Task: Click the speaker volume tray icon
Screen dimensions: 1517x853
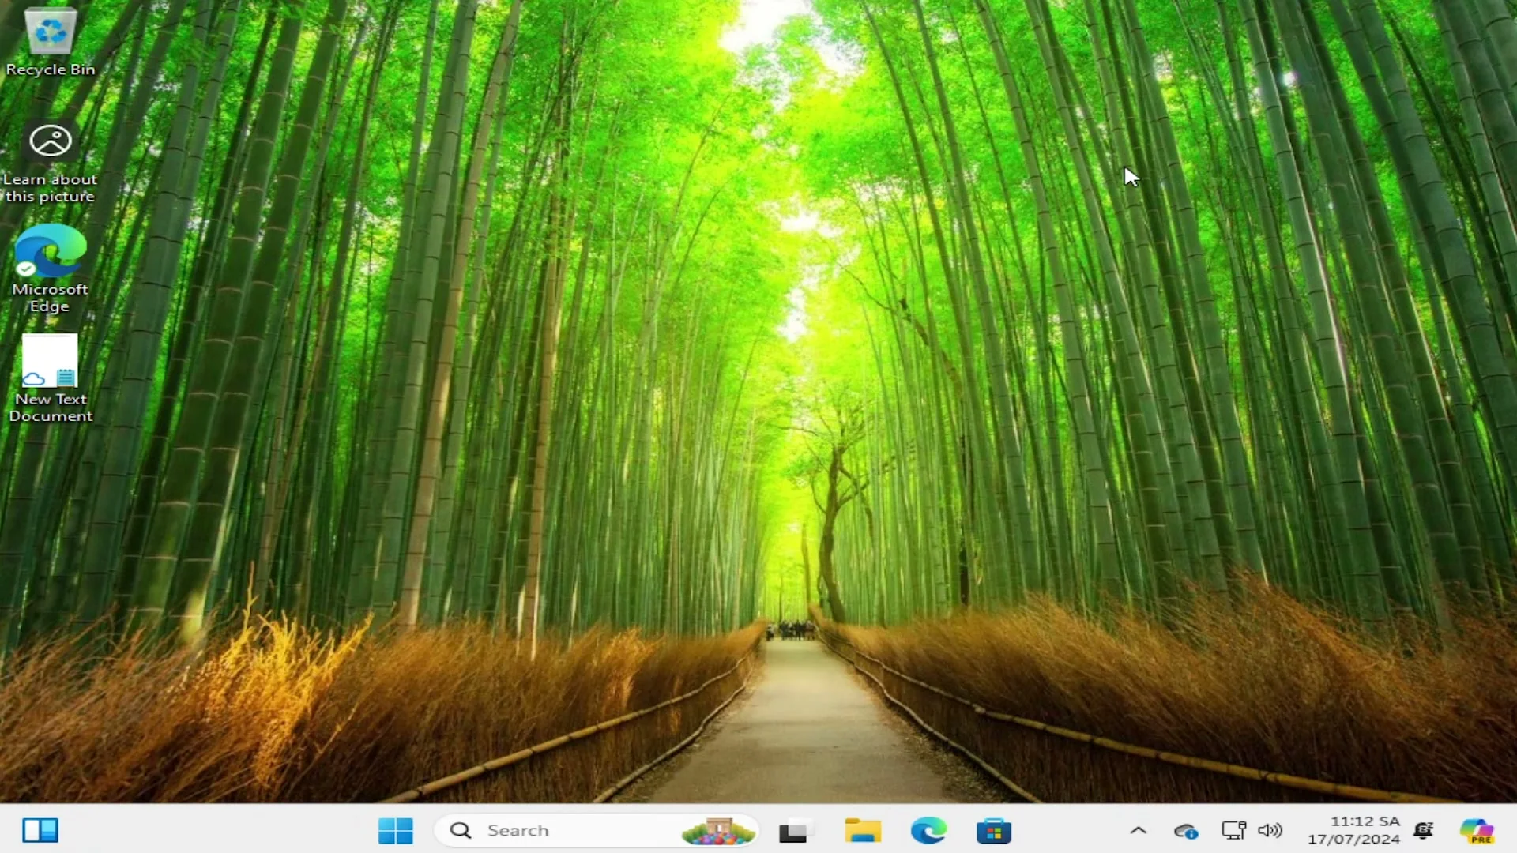Action: [1270, 830]
